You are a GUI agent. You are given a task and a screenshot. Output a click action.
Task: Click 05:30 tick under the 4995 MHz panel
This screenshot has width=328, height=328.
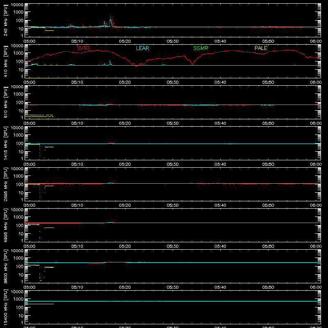point(173,246)
